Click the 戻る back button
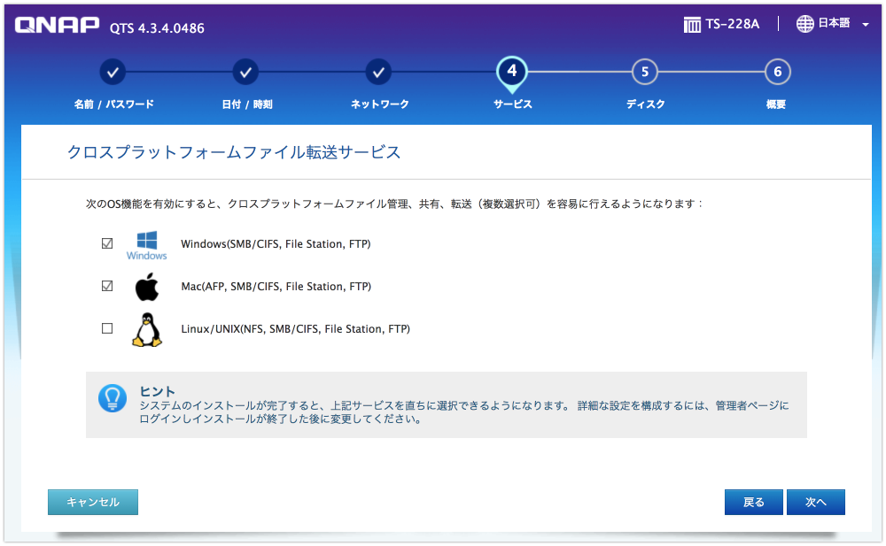Image resolution: width=886 pixels, height=546 pixels. (753, 502)
